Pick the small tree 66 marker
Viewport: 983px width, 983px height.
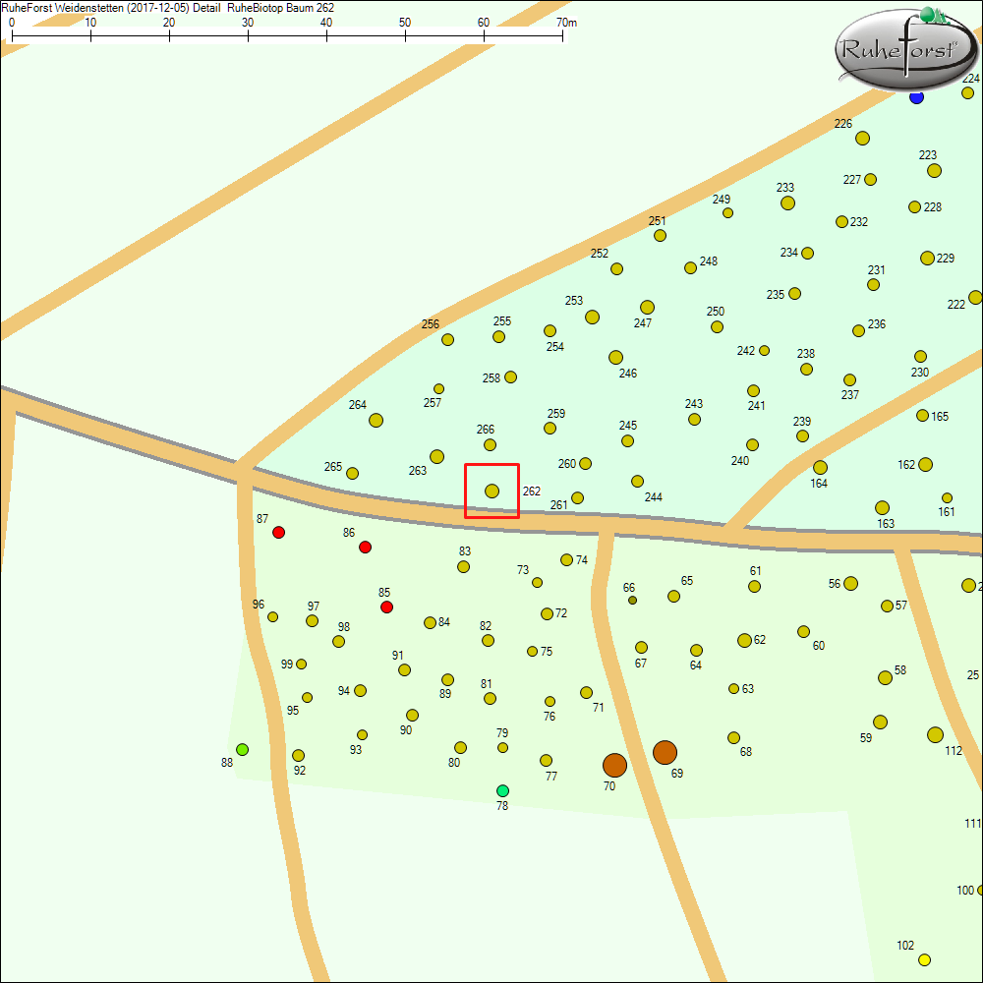pos(632,600)
